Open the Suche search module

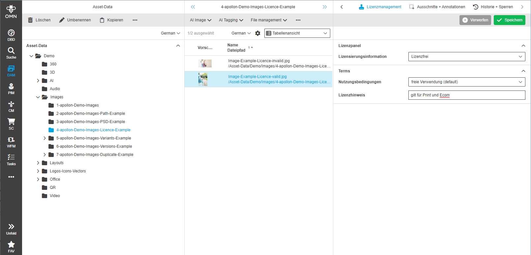click(11, 53)
